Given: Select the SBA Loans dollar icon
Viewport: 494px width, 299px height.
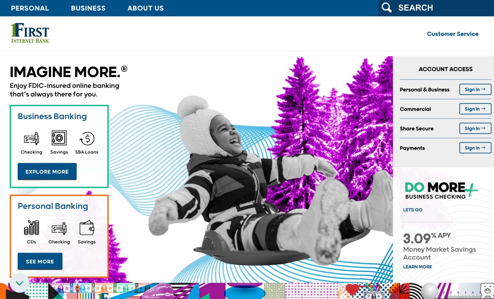Looking at the screenshot, I should 87,138.
